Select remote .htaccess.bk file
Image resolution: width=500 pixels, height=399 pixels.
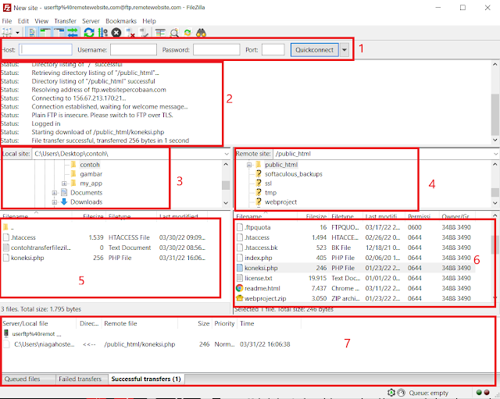point(261,248)
